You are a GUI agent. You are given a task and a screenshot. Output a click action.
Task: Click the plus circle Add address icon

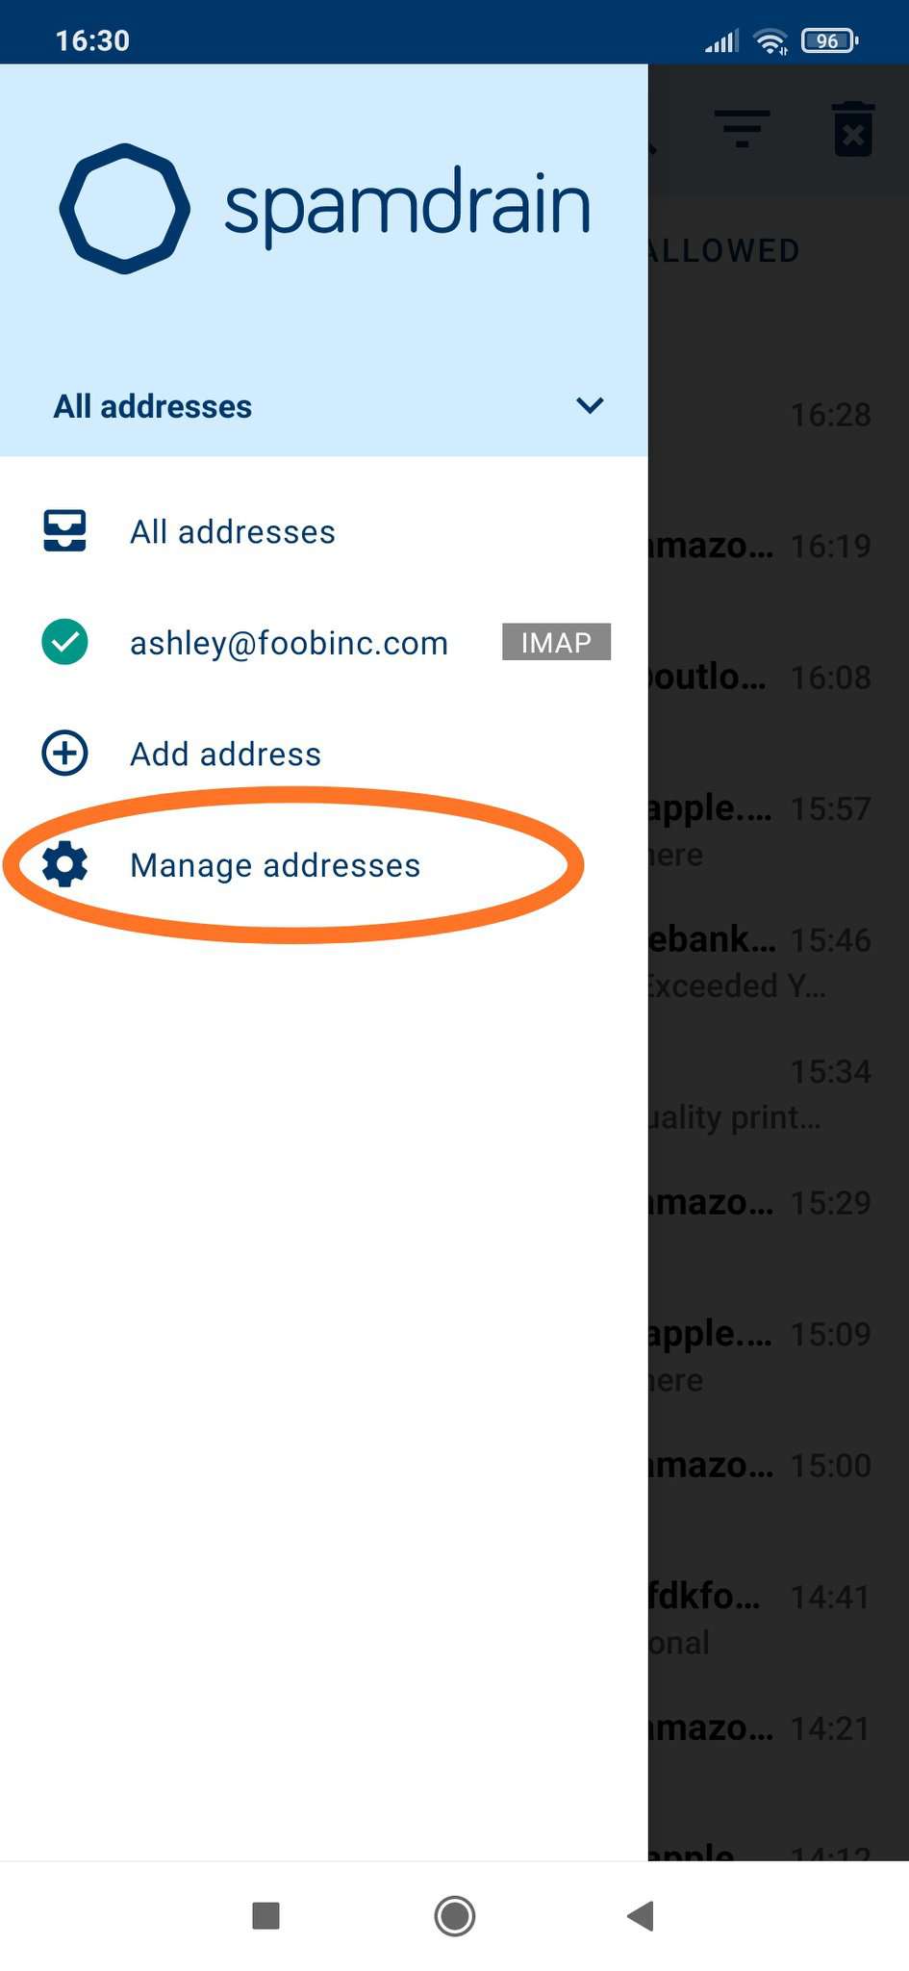click(x=64, y=753)
